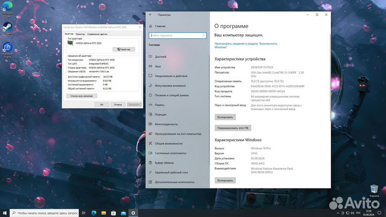Switch to the Монитор tab

(x=80, y=34)
